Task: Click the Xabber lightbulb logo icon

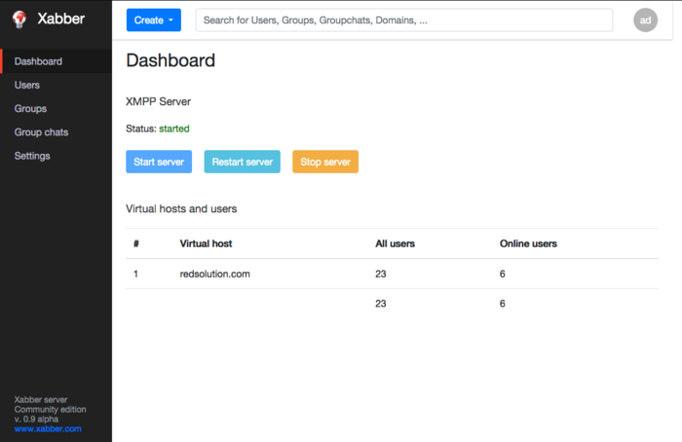Action: (x=19, y=19)
